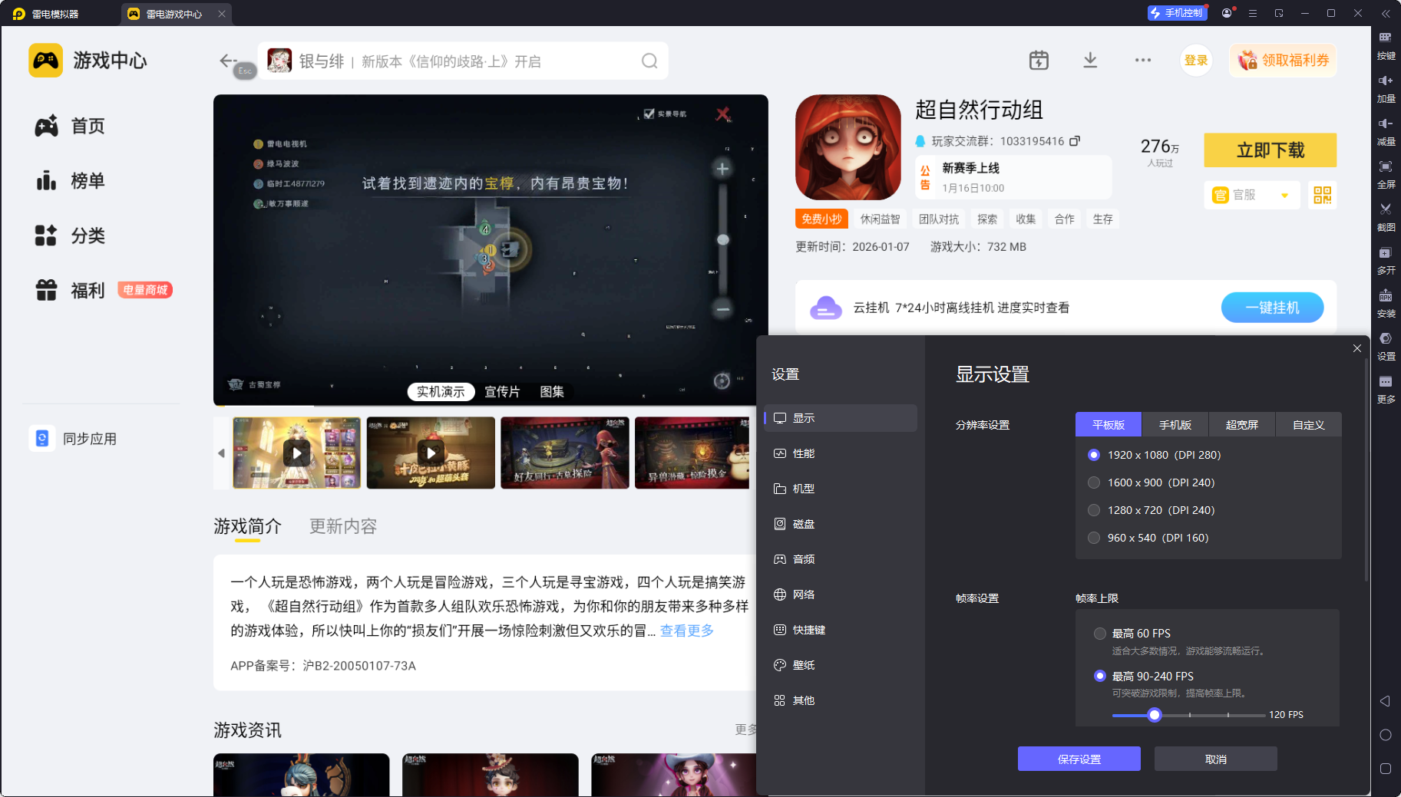The height and width of the screenshot is (797, 1401).
Task: Open the three-dot more options in game center
Action: (x=1143, y=60)
